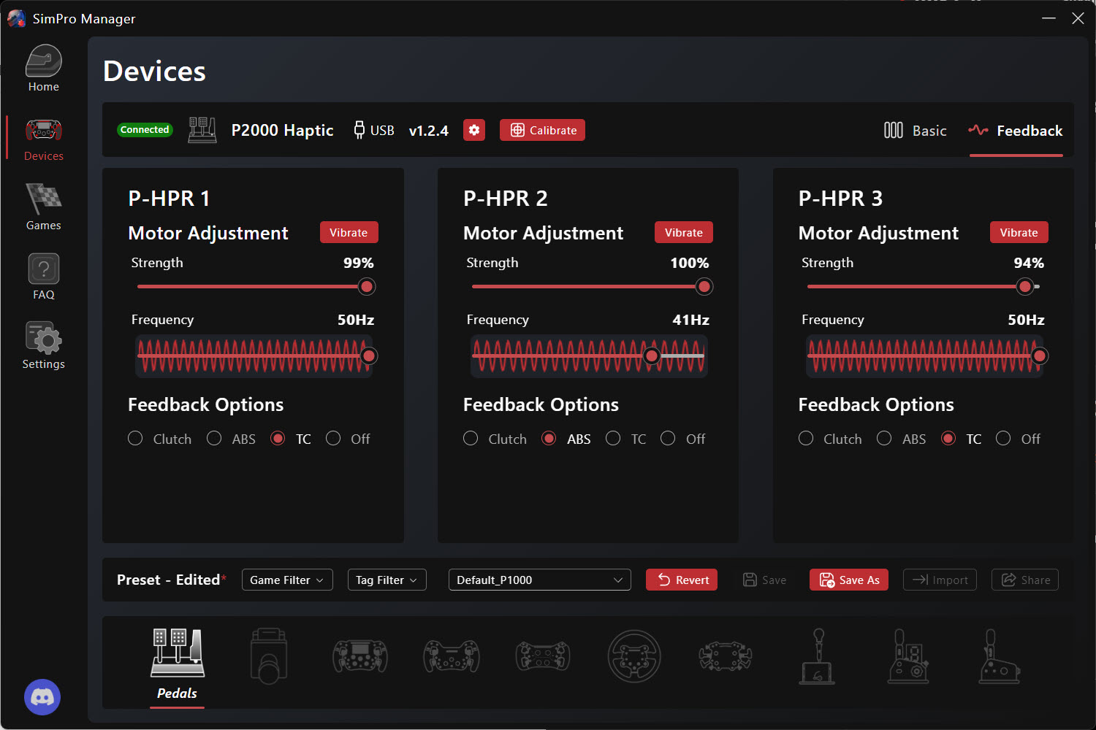Navigate to Home in the sidebar
The width and height of the screenshot is (1096, 730).
click(43, 68)
